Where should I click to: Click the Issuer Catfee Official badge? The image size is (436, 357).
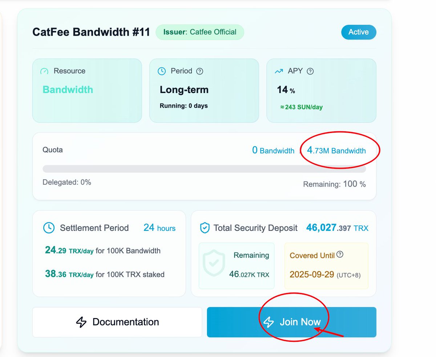(x=200, y=32)
